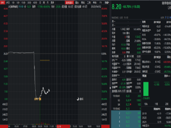Select the highlighted level 2 order row
The width and height of the screenshot is (171, 128).
pyautogui.click(x=125, y=112)
